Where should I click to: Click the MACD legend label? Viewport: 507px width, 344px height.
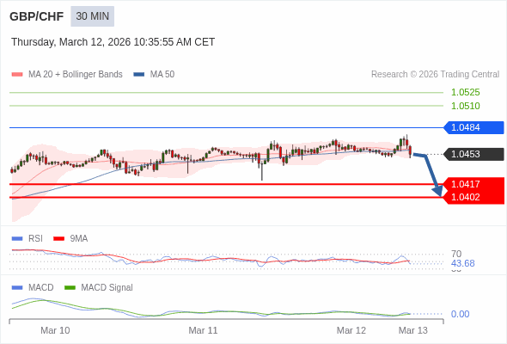coord(41,288)
